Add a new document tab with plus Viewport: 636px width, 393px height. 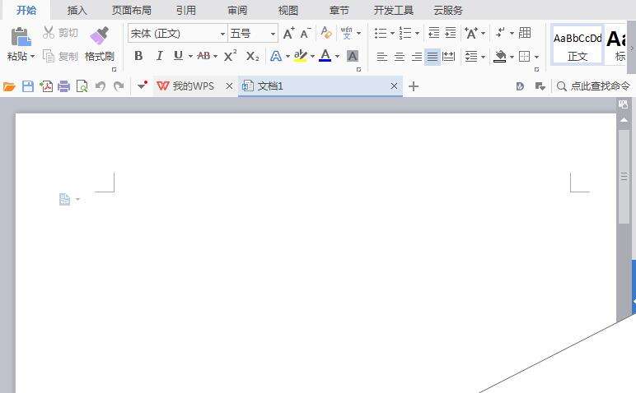[414, 86]
